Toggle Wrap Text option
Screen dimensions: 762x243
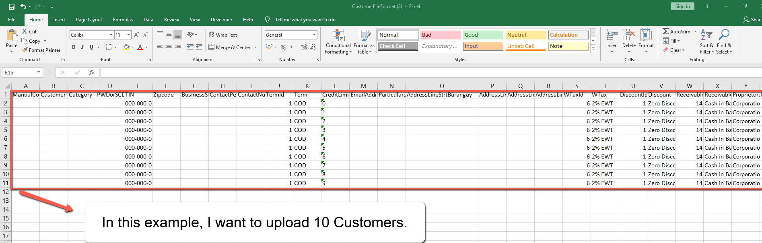tap(223, 35)
